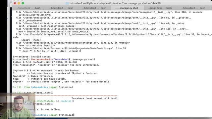The height and width of the screenshot is (119, 212).
Task: Click the 'settings.py", line 123' file path line
Action: [x=73, y=43]
